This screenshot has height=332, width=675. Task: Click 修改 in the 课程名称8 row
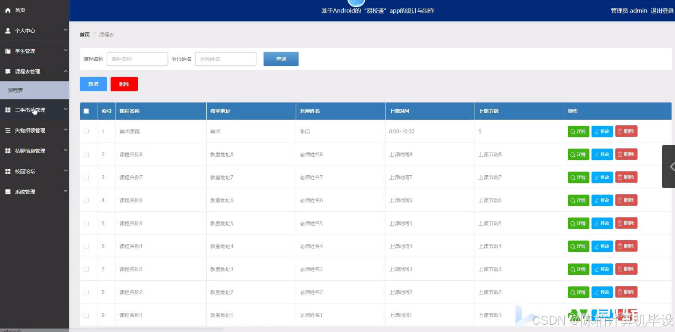pyautogui.click(x=602, y=154)
